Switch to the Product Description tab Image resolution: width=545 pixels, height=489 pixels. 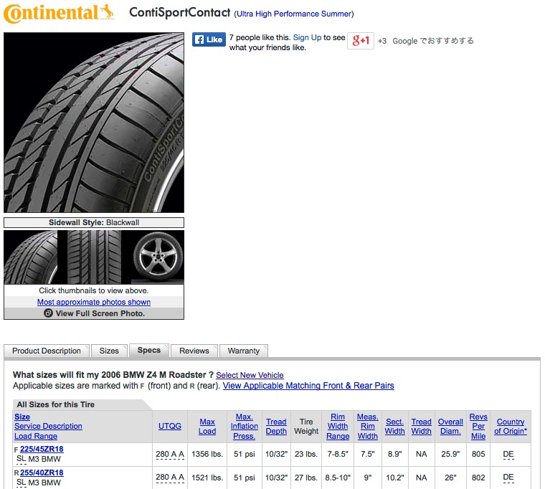point(47,351)
